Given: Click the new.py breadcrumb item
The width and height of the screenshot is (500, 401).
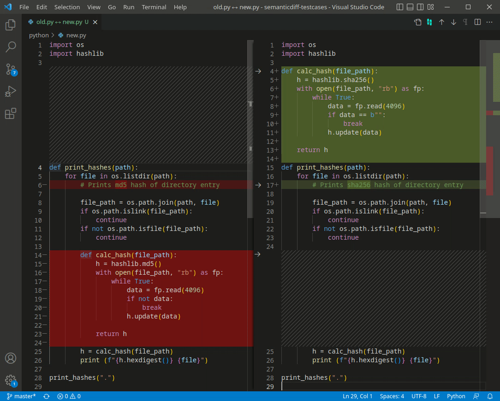Looking at the screenshot, I should point(72,35).
